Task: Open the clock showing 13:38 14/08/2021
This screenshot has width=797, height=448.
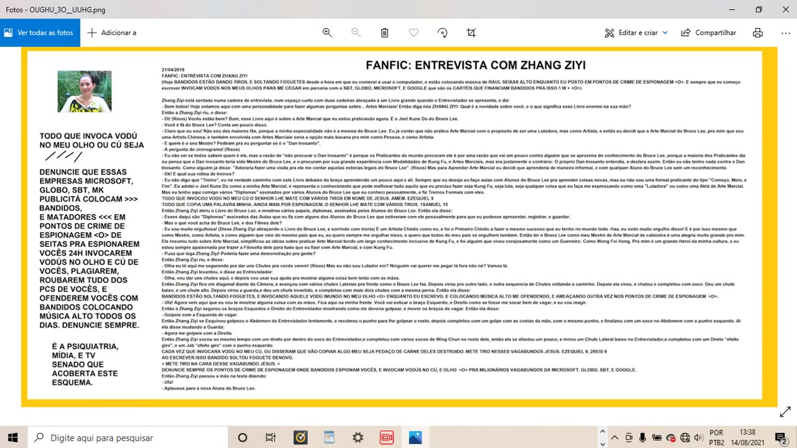Action: click(x=748, y=437)
